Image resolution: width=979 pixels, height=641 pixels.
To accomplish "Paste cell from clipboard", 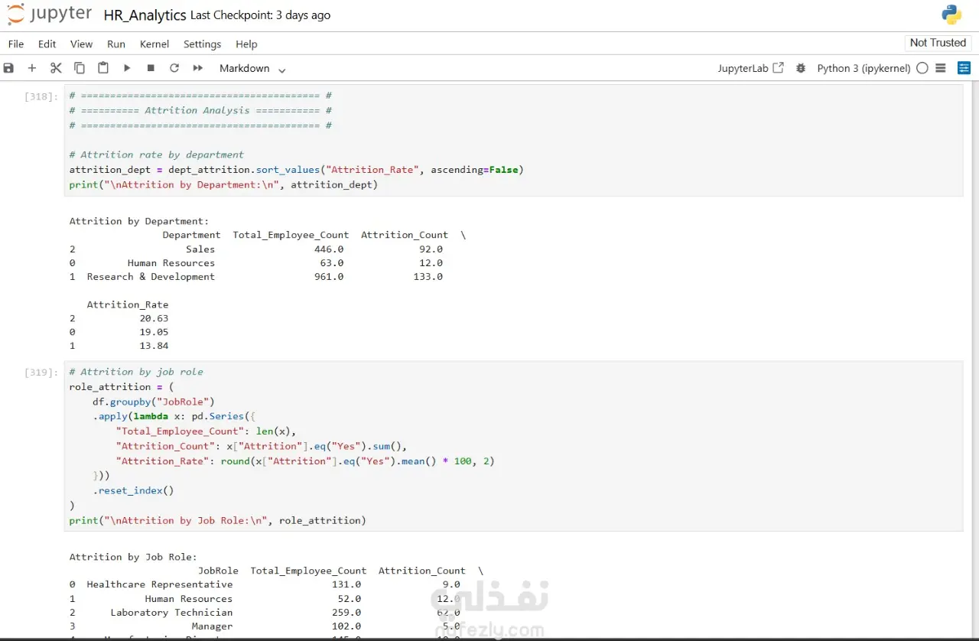I will [103, 68].
